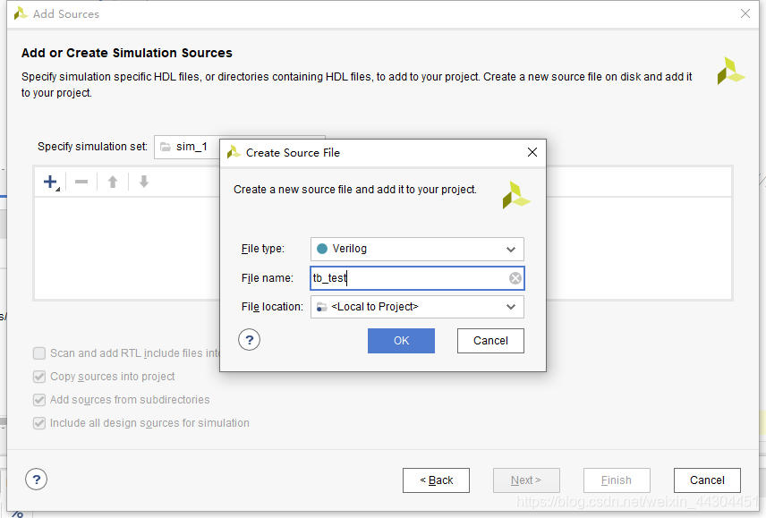Clear the File name field text
This screenshot has height=518, width=766.
(x=515, y=278)
